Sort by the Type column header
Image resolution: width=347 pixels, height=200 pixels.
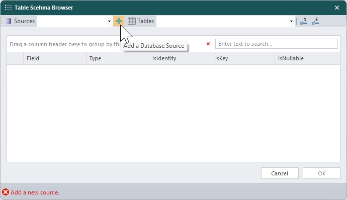[118, 58]
